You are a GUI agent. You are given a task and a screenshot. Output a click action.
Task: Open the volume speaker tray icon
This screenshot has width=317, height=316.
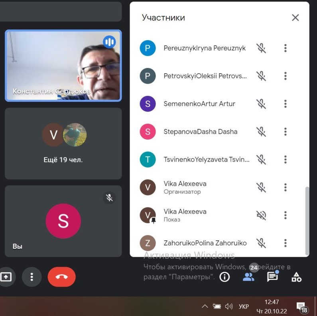point(229,306)
